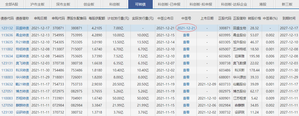Click 查看 in the 苏租转债 row
Image resolution: width=299 pixels, height=116 pixels.
tap(186, 98)
